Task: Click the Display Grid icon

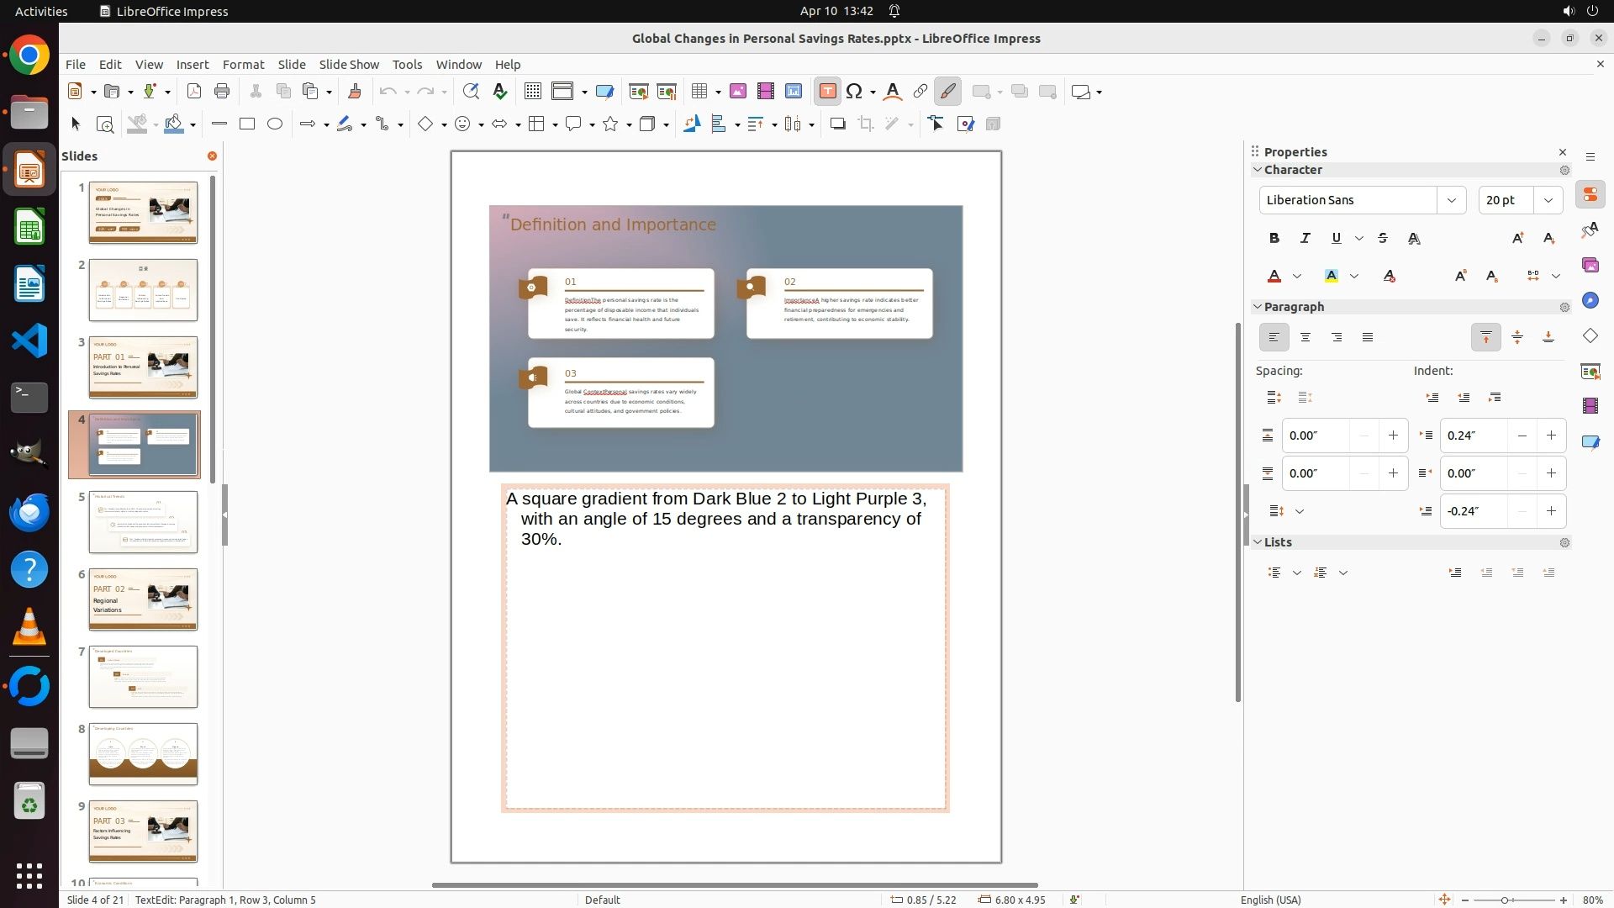Action: click(x=532, y=92)
